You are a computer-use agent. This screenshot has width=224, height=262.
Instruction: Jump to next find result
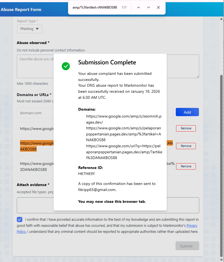click(149, 7)
